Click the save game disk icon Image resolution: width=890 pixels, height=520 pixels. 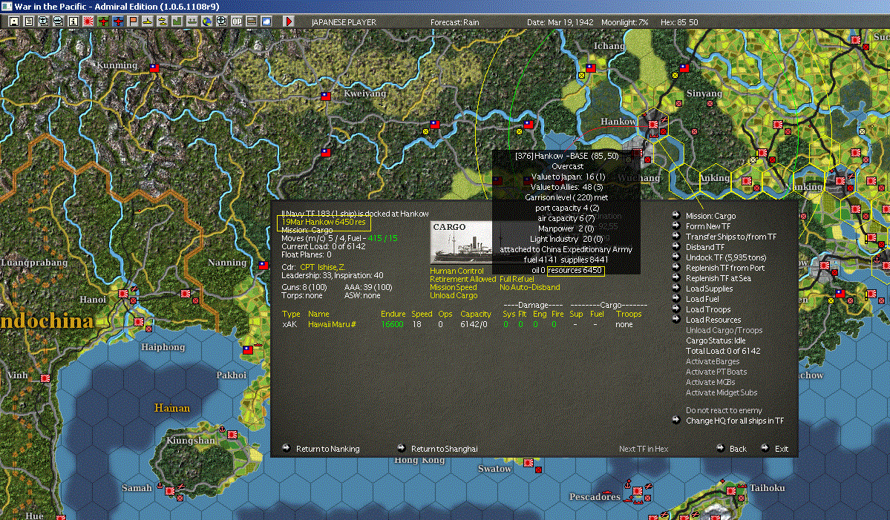pos(14,22)
